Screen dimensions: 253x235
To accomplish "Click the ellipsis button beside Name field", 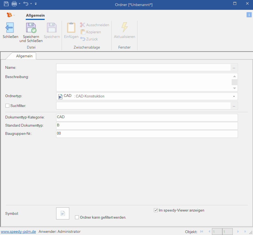I will (234, 67).
